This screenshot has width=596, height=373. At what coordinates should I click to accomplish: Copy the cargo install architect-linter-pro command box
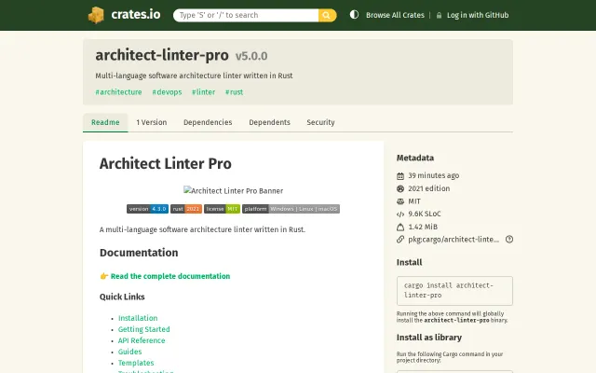point(454,291)
